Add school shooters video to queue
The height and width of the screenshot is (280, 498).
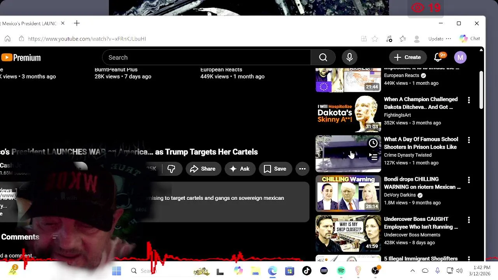[x=373, y=157]
